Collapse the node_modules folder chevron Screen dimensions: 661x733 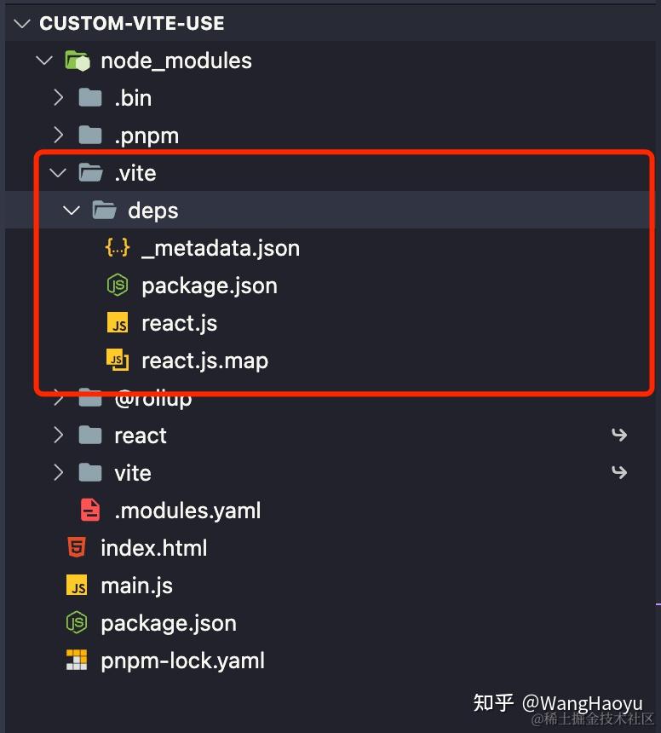coord(44,61)
